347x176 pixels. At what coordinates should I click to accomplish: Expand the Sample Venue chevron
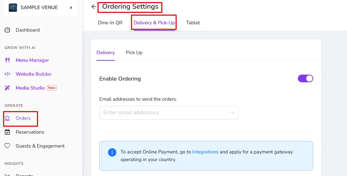[71, 8]
